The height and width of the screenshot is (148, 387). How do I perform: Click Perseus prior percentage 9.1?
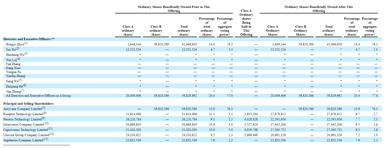[x=212, y=119]
